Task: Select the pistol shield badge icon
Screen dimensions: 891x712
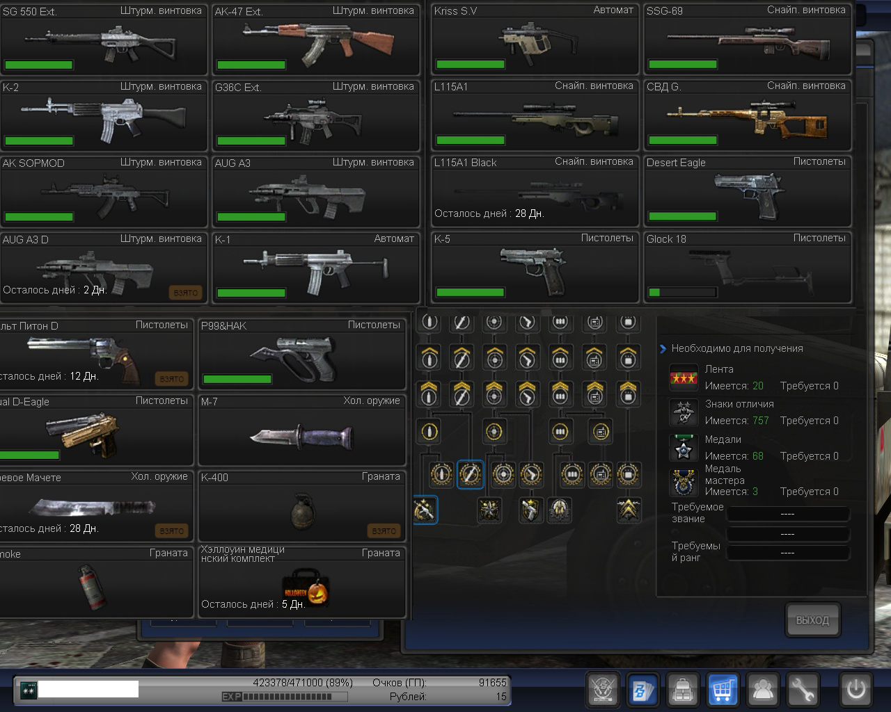Action: click(x=531, y=510)
